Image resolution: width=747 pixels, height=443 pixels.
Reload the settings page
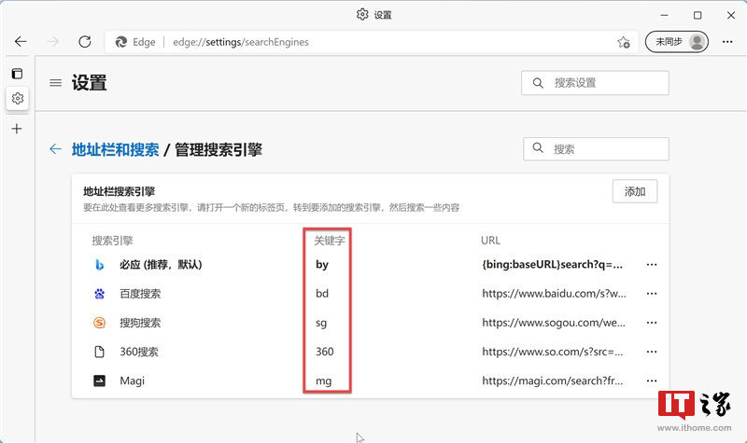[x=85, y=42]
